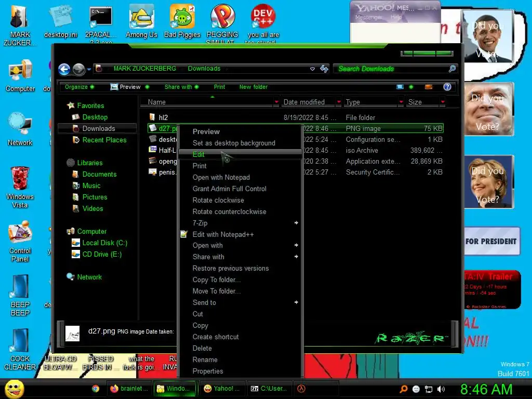Open the Control Panel desktop icon
This screenshot has width=532, height=399.
point(20,241)
